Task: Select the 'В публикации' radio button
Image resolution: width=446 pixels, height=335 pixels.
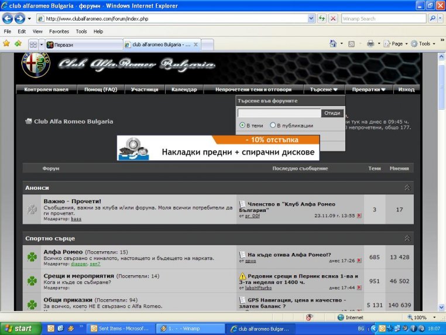Action: tap(273, 125)
